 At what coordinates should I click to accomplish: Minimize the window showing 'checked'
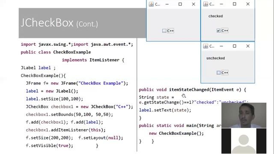(x=221, y=4)
